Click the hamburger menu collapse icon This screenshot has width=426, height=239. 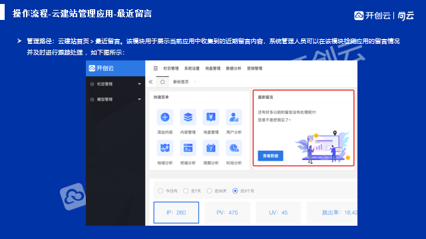coord(155,68)
